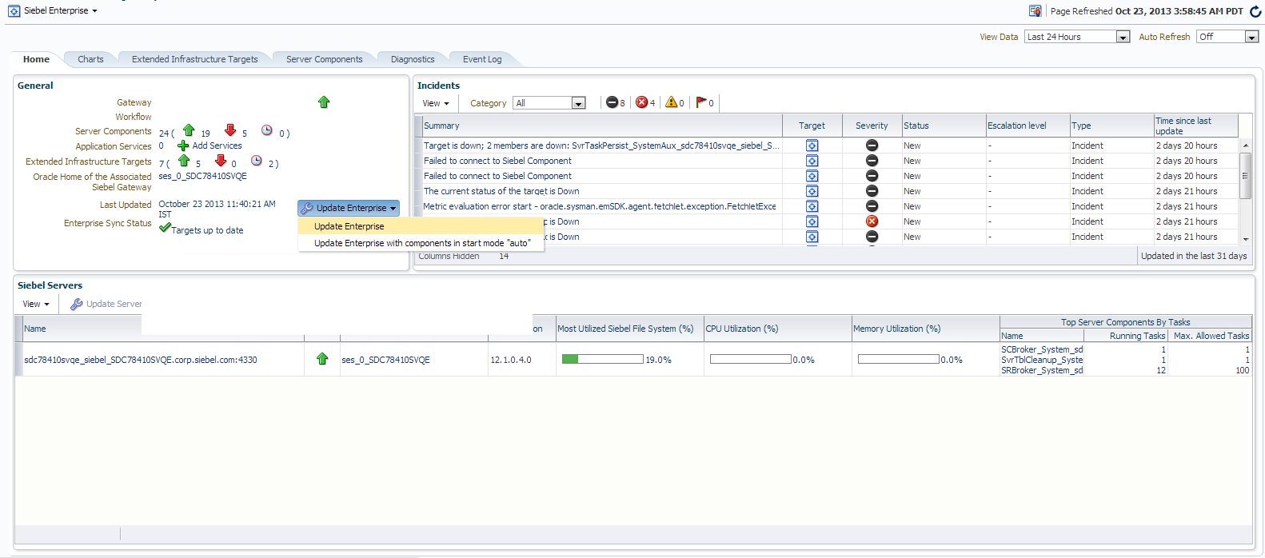Screen dimensions: 1265x558
Task: Click 'The current status of the target is Down'
Action: pyautogui.click(x=501, y=191)
